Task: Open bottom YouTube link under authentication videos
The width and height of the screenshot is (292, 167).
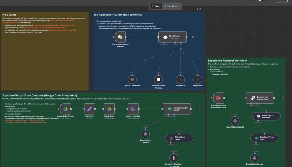Action: 25,122
